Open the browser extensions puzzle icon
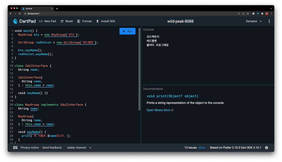This screenshot has width=282, height=162. [x=262, y=14]
